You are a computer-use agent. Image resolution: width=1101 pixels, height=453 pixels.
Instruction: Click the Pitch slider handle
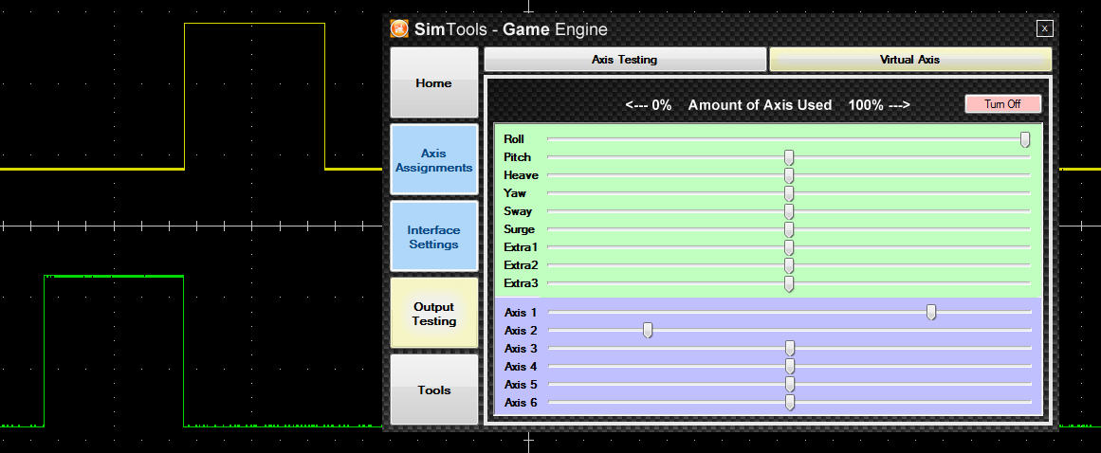click(789, 157)
